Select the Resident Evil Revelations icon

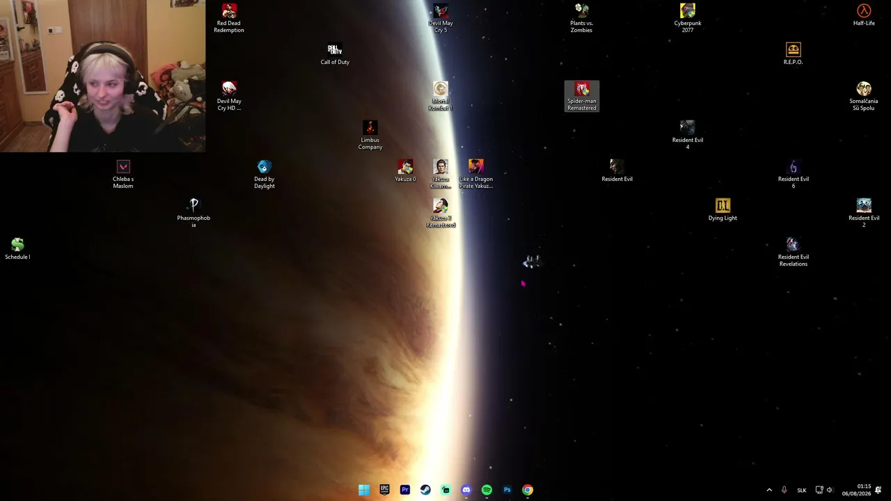(793, 252)
